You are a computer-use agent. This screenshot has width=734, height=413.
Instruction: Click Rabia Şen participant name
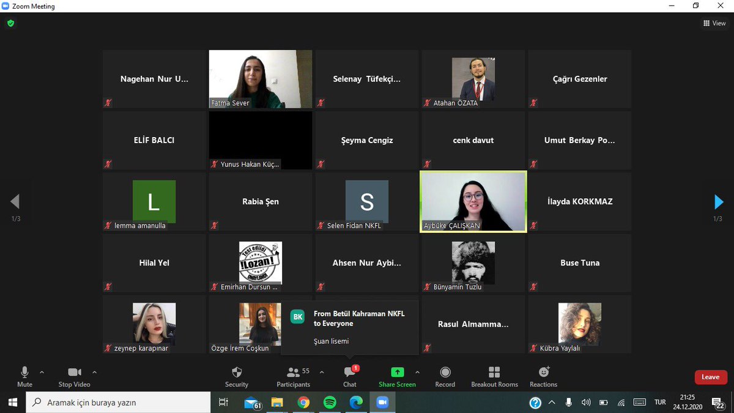[261, 201]
